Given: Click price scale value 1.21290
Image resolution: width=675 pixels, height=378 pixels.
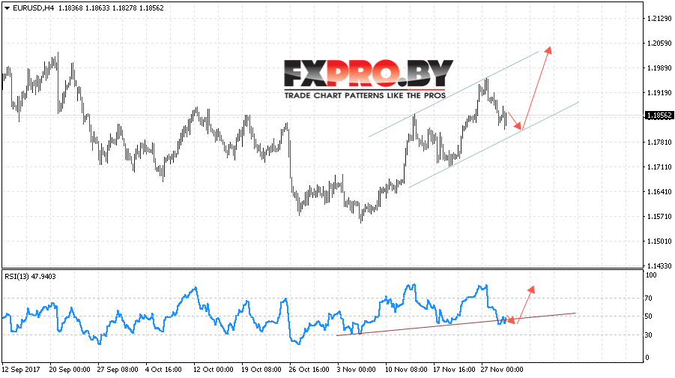Looking at the screenshot, I should pos(659,19).
